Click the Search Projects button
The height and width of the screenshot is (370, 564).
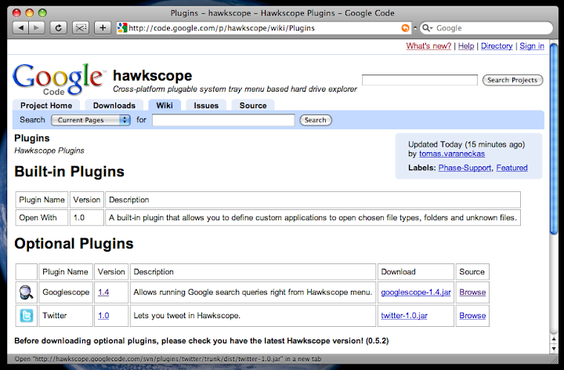pos(512,80)
